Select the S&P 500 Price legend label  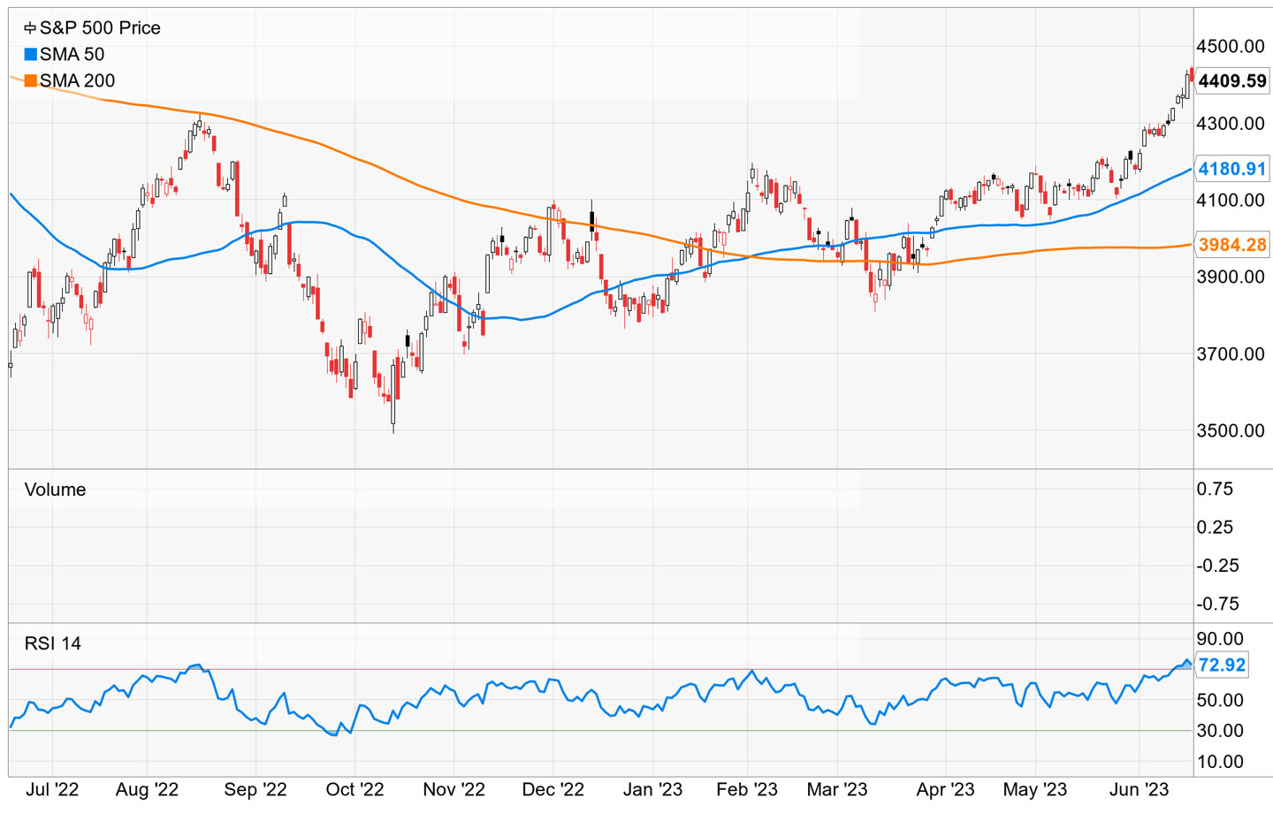[x=100, y=28]
